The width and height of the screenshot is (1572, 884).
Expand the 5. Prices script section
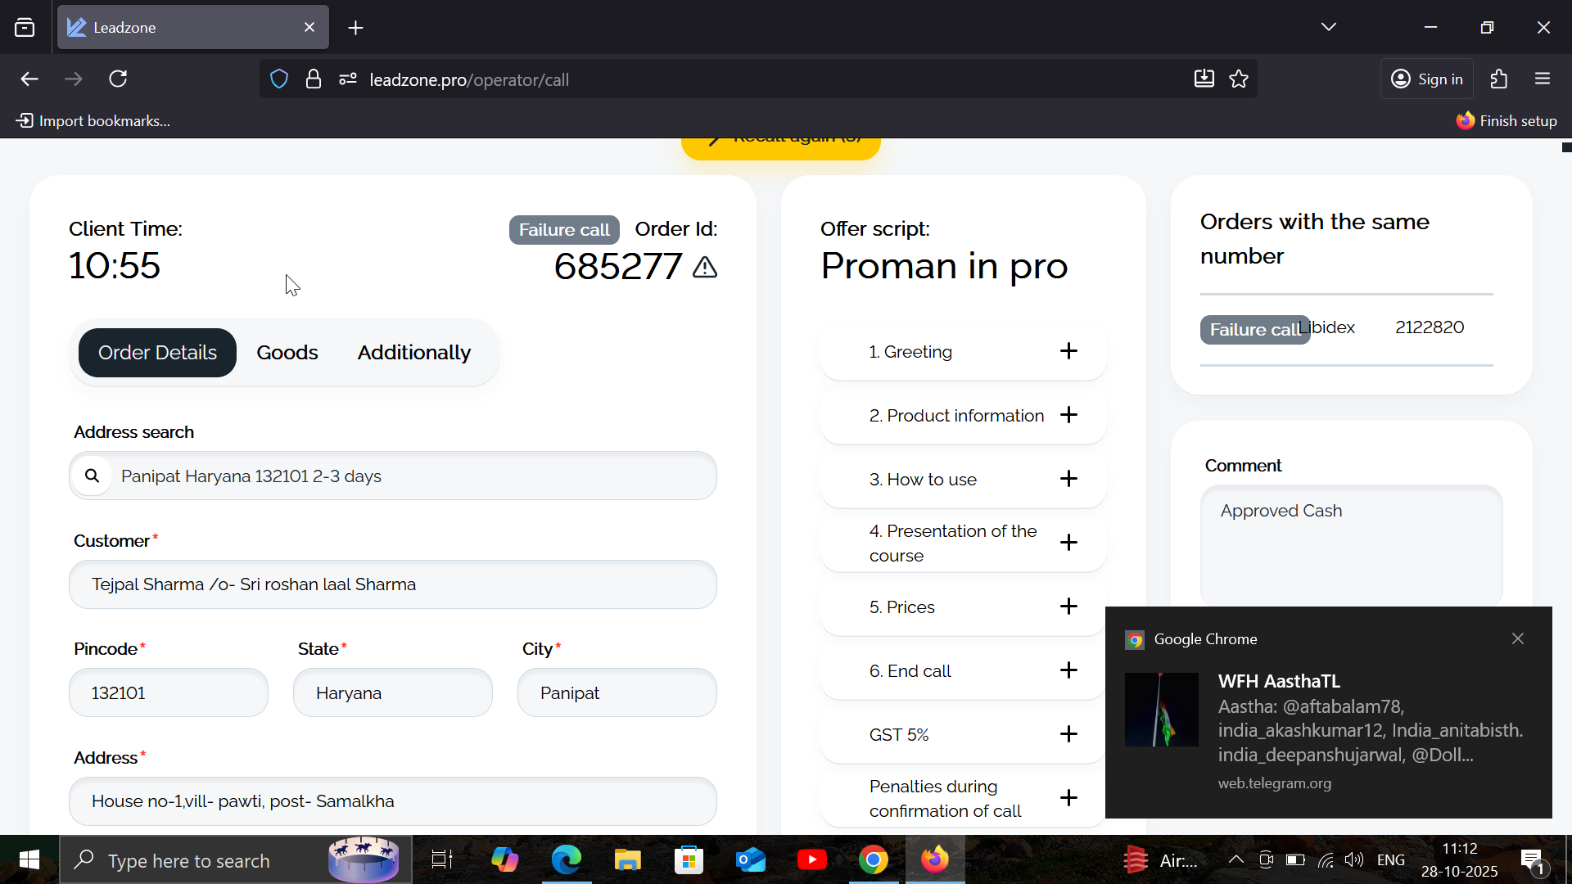pos(1068,607)
